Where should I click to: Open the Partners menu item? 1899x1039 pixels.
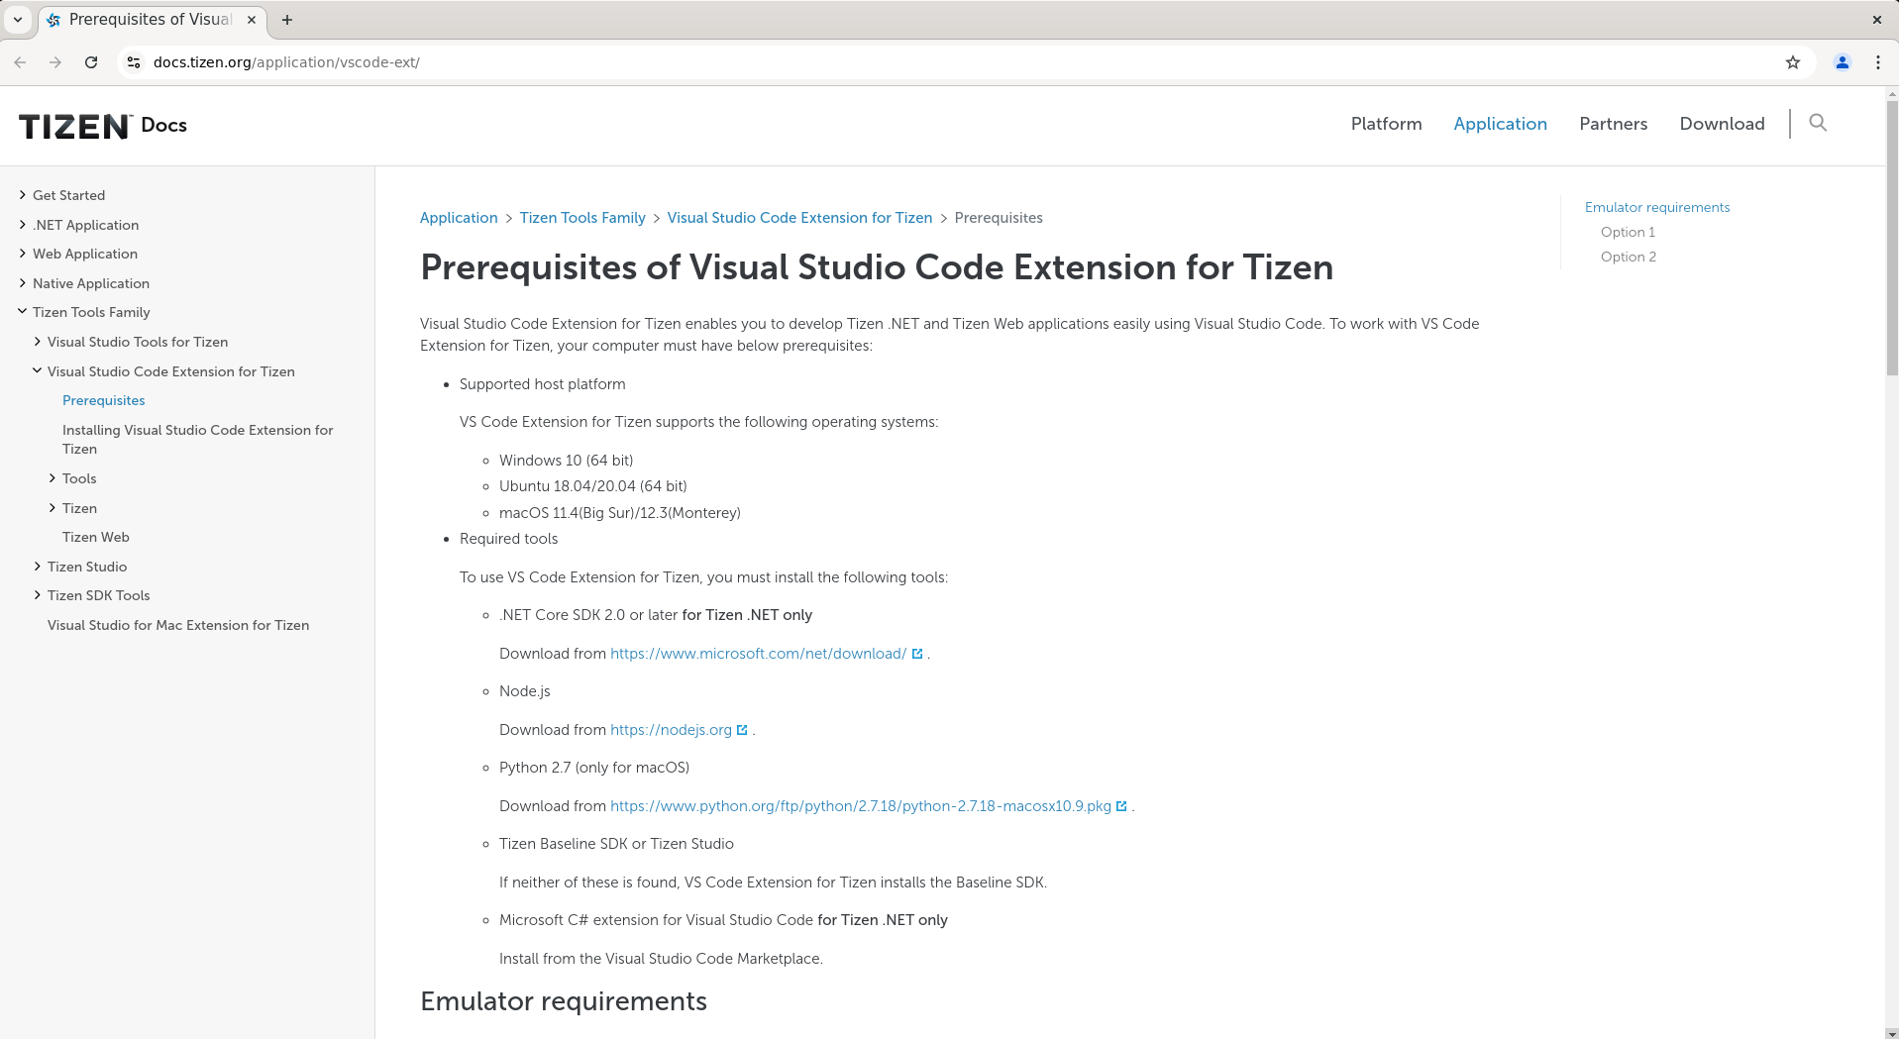tap(1613, 124)
